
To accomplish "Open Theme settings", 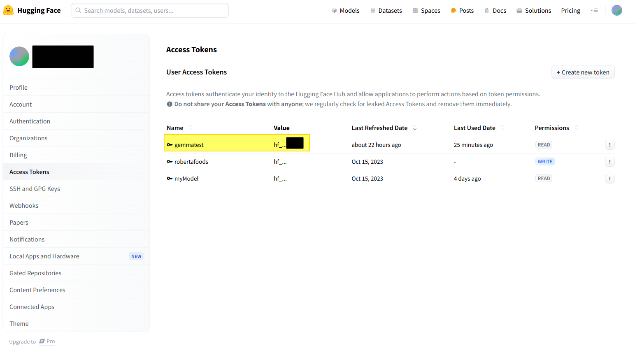I will [76, 324].
